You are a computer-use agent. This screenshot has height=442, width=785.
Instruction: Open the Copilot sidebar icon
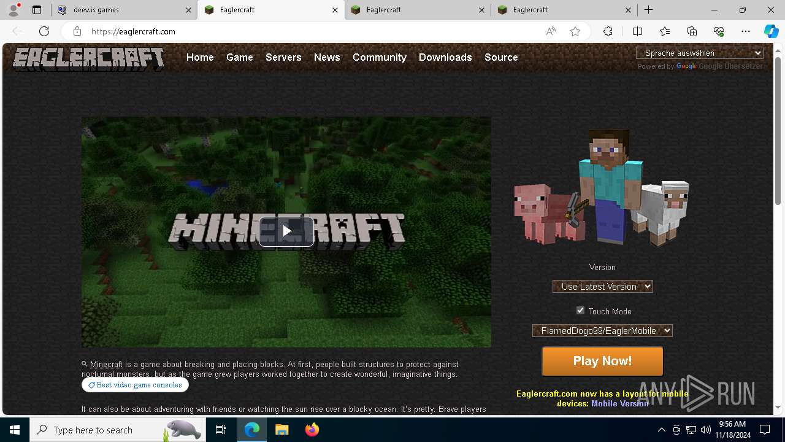pos(771,31)
